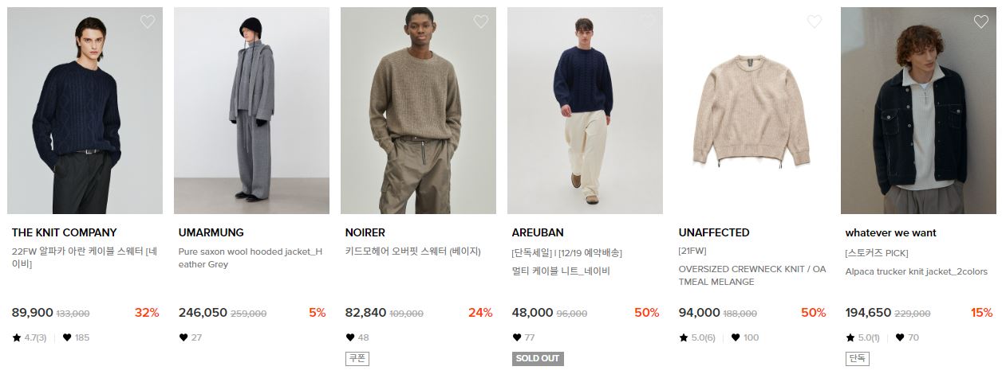The width and height of the screenshot is (1002, 386).
Task: Click the heart icon with 77 likes
Action: [x=517, y=337]
